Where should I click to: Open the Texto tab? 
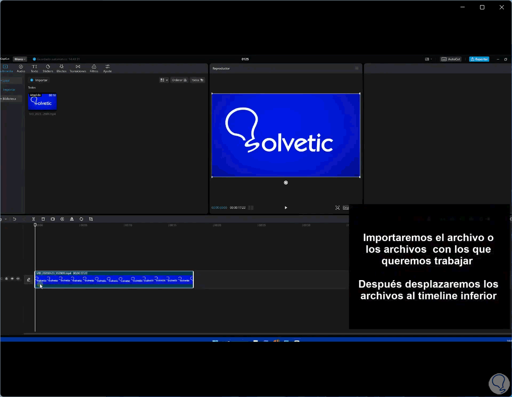tap(35, 68)
